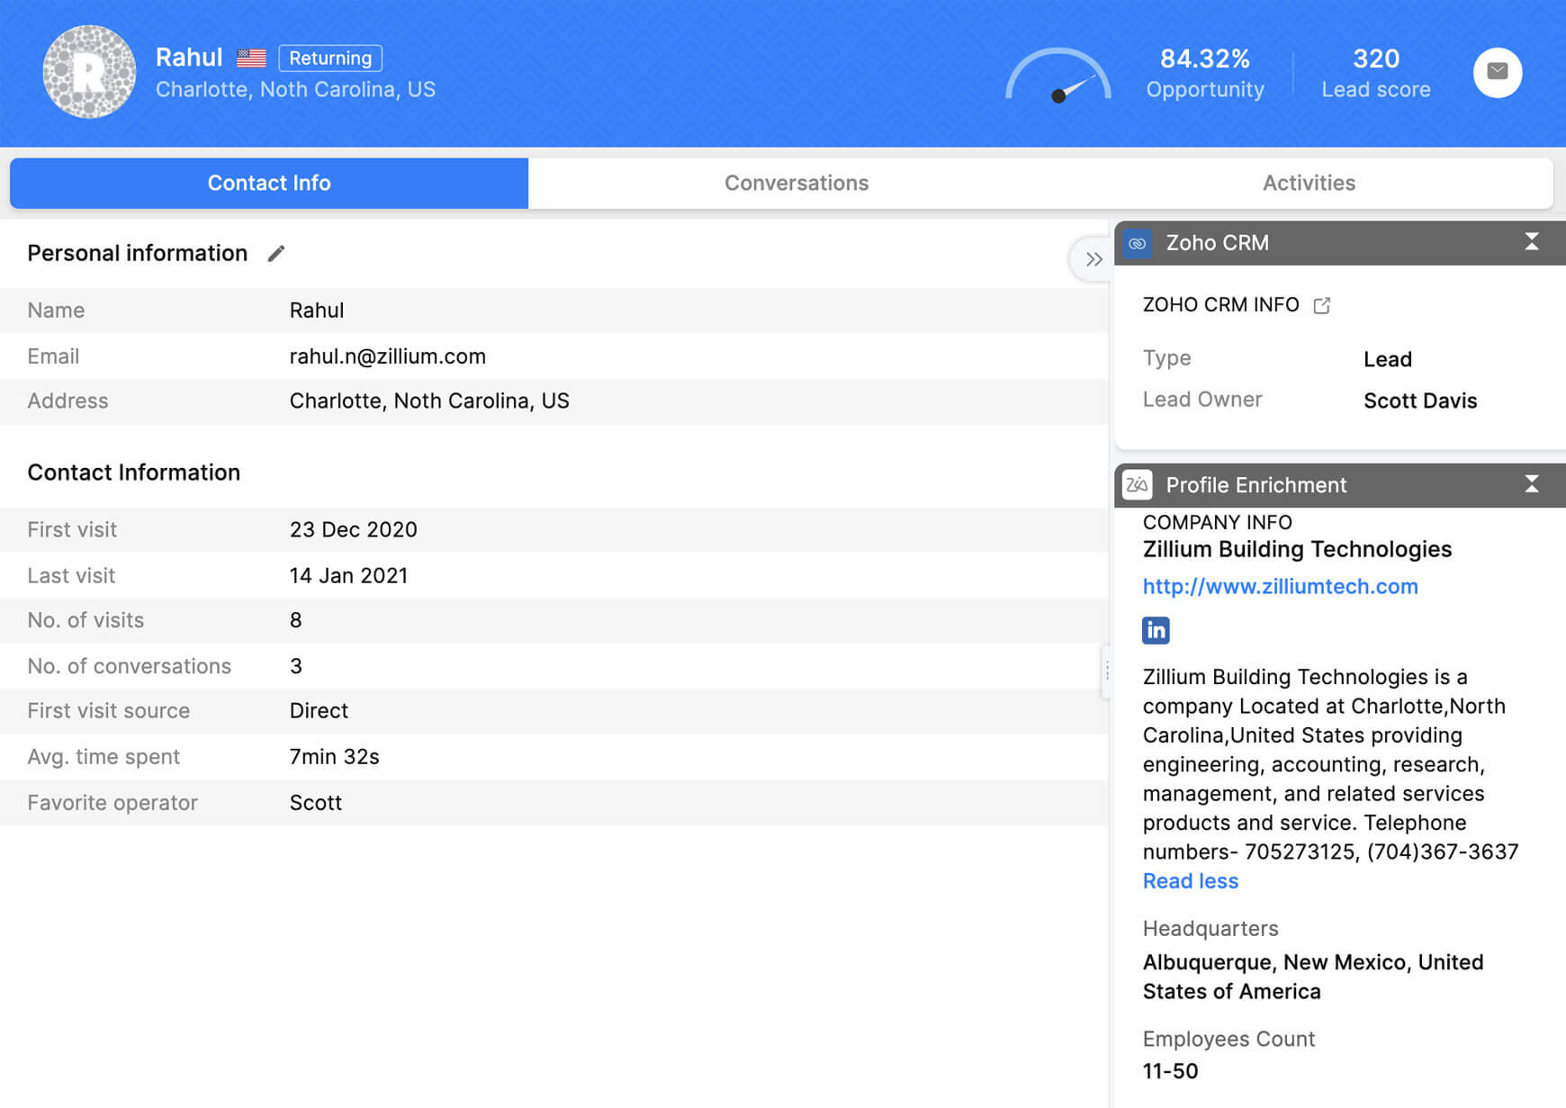Click the First visit date 23 Dec 2020
1566x1108 pixels.
pyautogui.click(x=354, y=529)
